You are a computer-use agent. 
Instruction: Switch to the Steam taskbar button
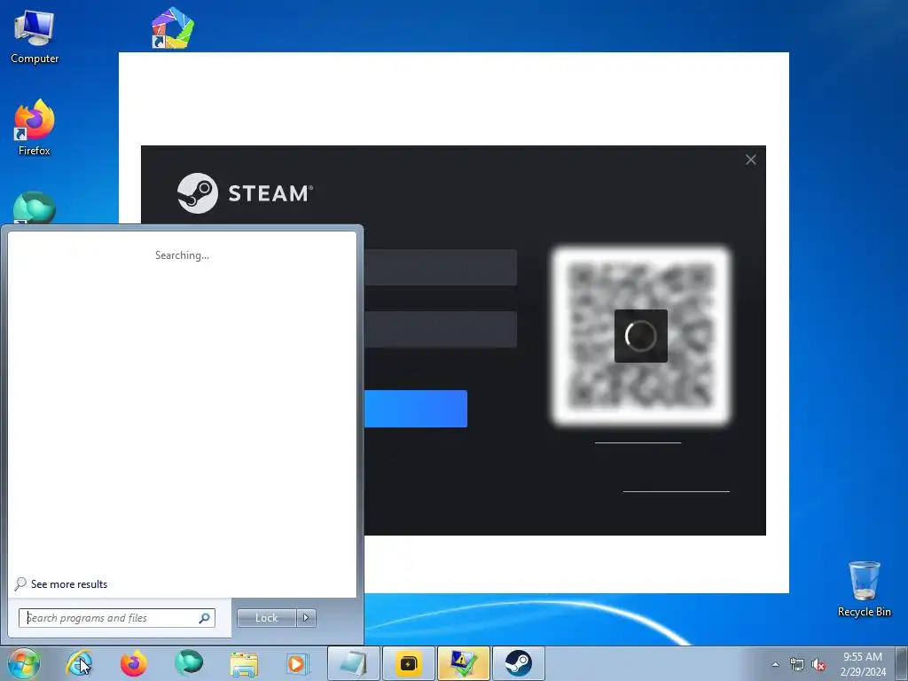[518, 663]
